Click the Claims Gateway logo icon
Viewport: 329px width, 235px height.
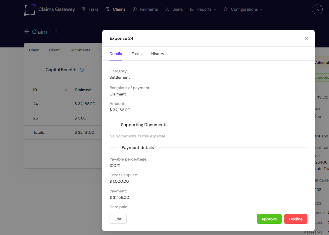30,9
